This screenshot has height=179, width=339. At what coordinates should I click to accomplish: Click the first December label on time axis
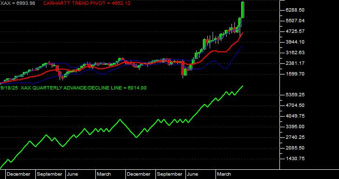click(18, 174)
